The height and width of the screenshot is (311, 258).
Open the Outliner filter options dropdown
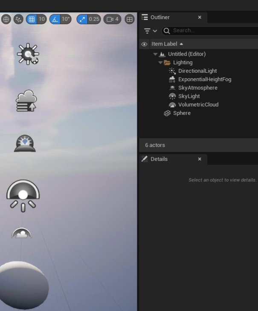pos(150,31)
